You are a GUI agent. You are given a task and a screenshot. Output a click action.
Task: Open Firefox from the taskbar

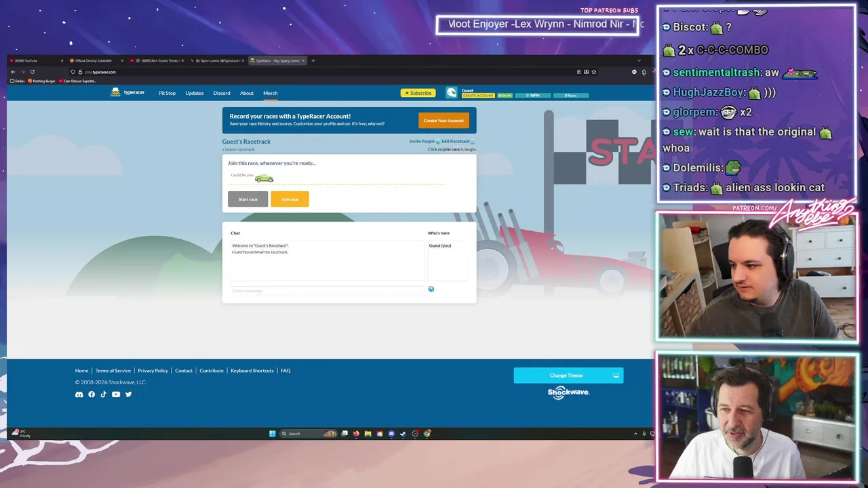tap(356, 434)
